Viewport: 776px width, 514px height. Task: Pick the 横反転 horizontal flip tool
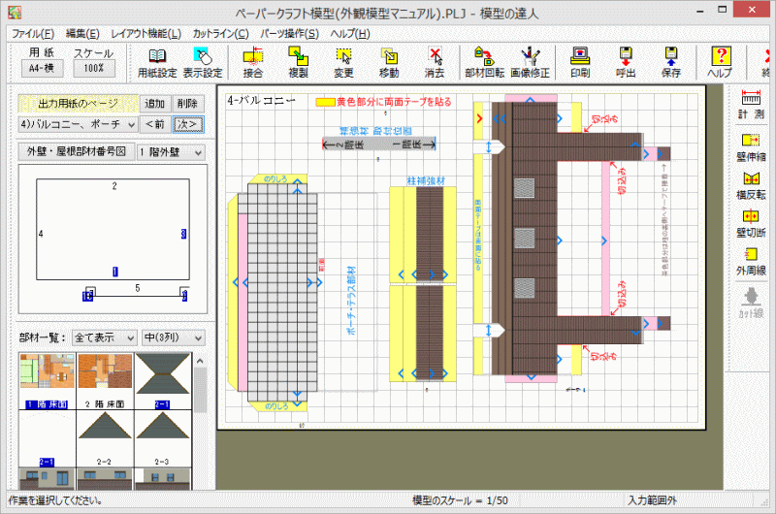[750, 185]
